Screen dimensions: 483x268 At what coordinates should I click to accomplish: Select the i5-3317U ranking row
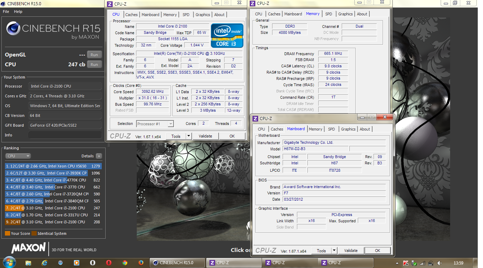[x=54, y=215]
